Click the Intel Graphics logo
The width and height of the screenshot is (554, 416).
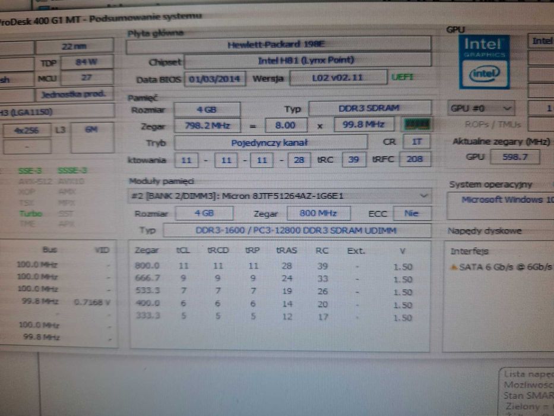(x=484, y=62)
